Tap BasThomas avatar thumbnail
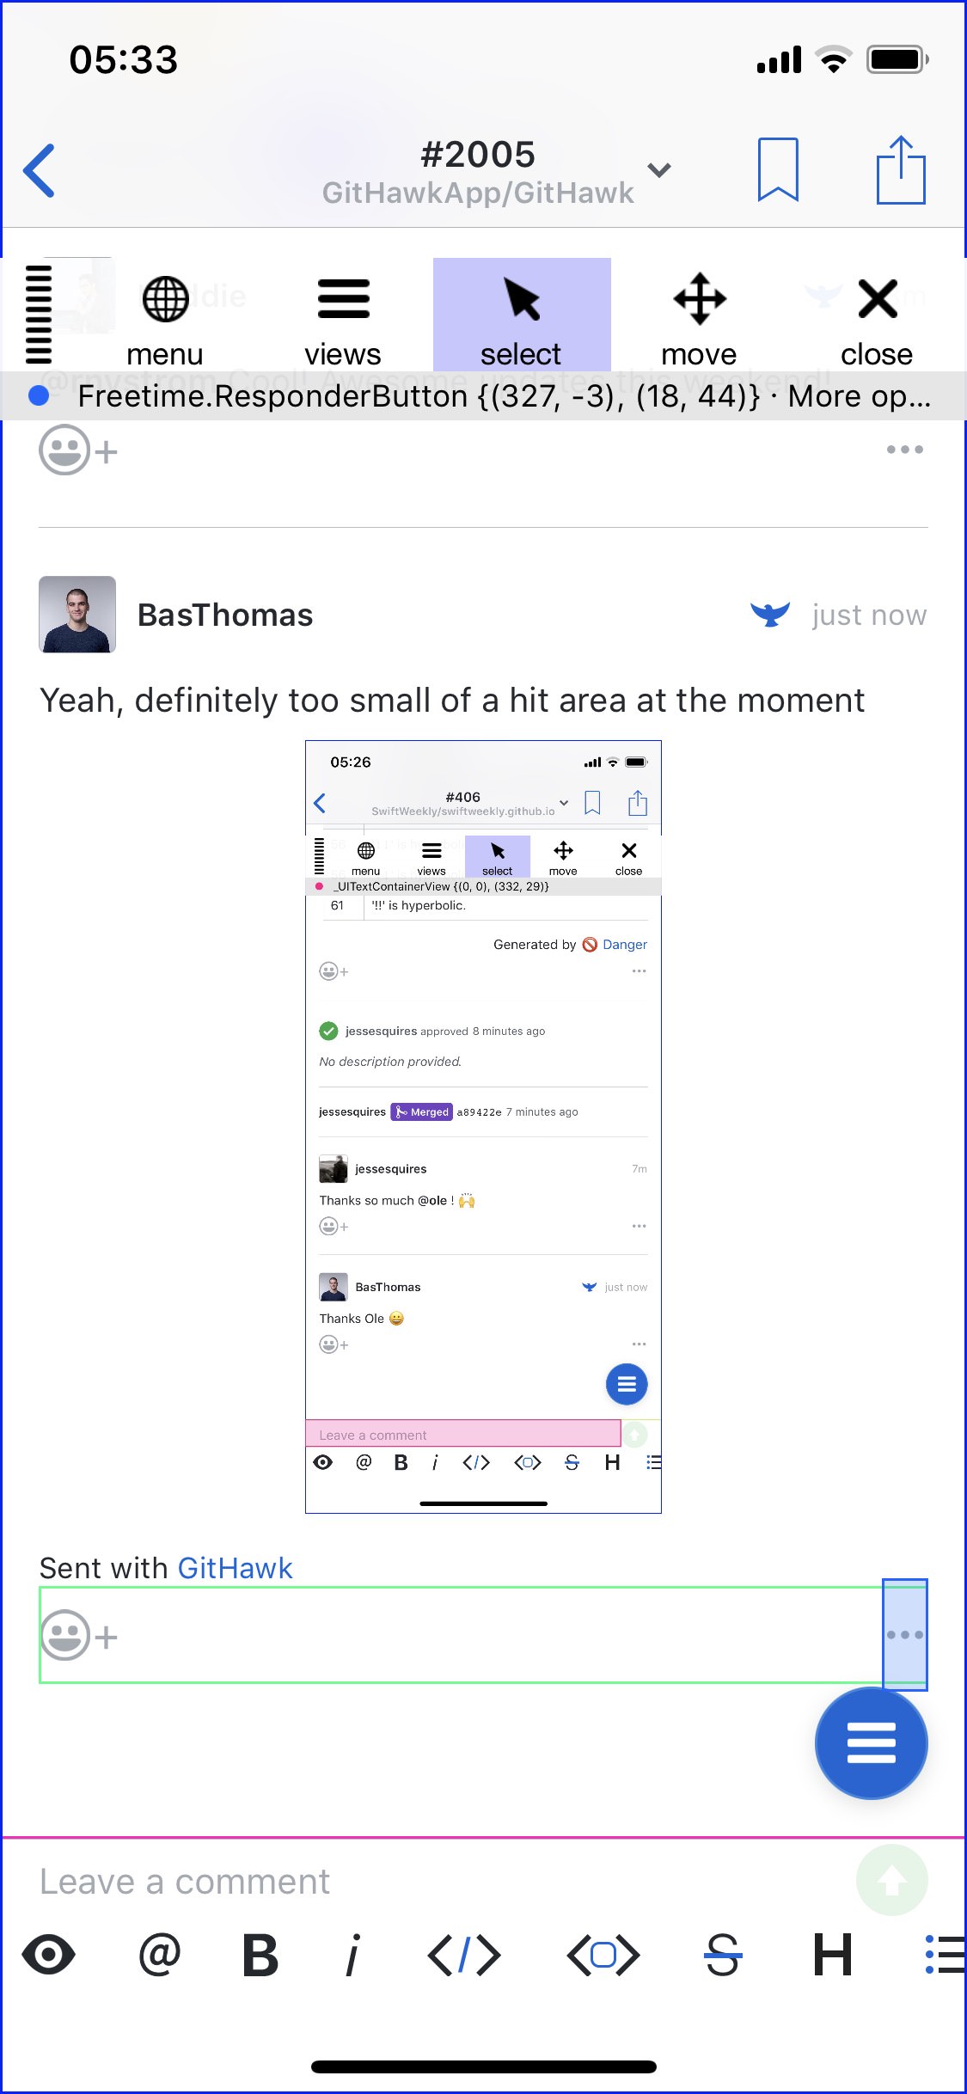Screen dimensions: 967x2094 [77, 615]
